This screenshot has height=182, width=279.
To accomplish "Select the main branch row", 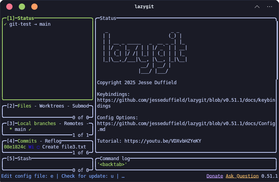I will coord(47,129).
